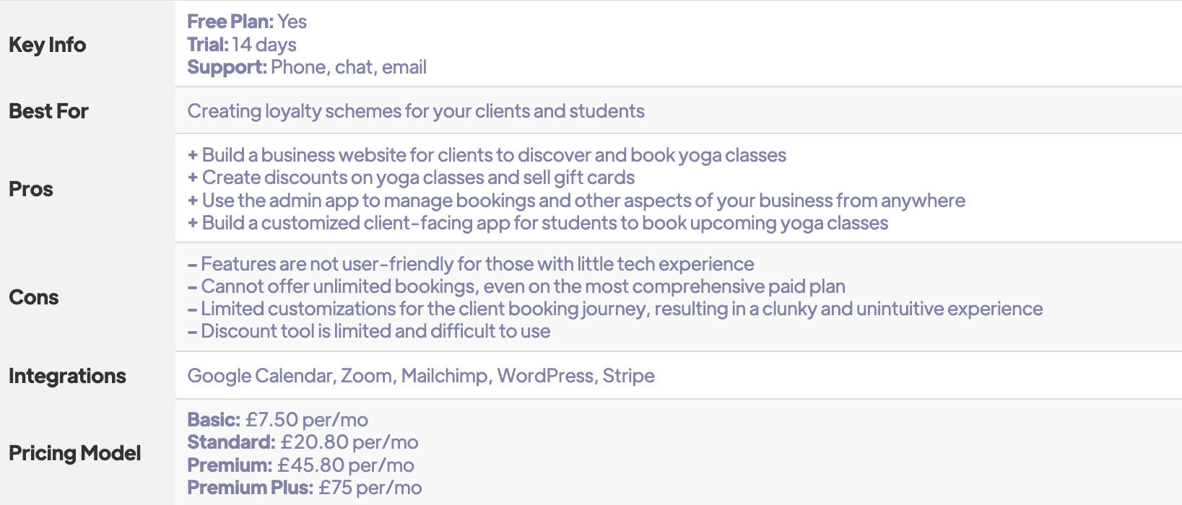
Task: Select the pro about discounts and gift cards
Action: pyautogui.click(x=411, y=177)
